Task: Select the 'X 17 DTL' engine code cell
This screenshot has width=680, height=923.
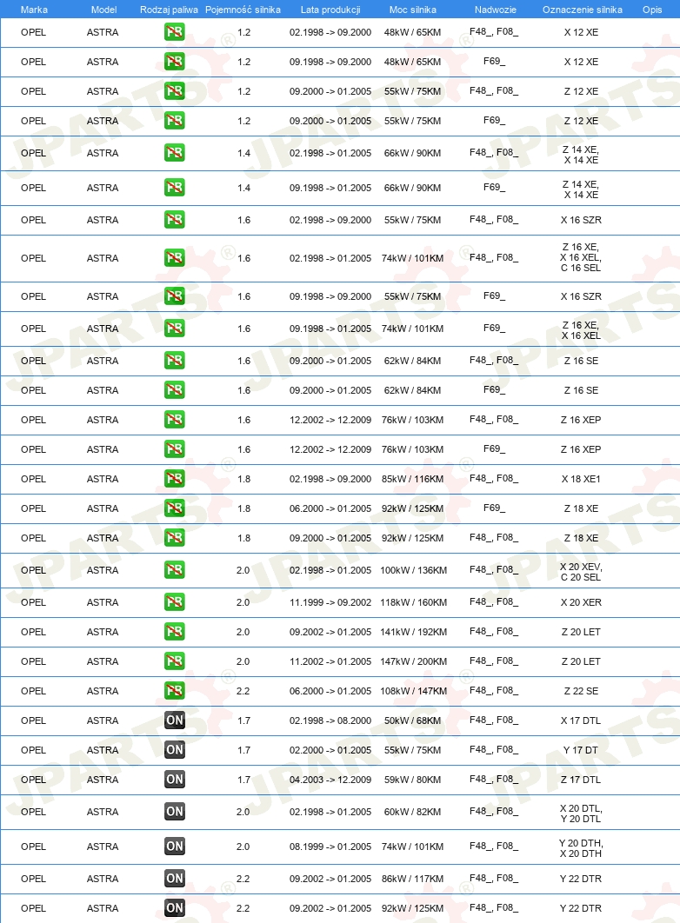Action: (581, 720)
